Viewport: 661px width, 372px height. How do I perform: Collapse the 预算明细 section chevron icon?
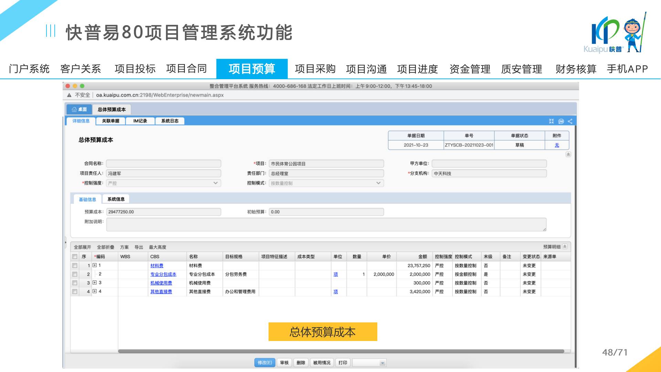pos(565,247)
